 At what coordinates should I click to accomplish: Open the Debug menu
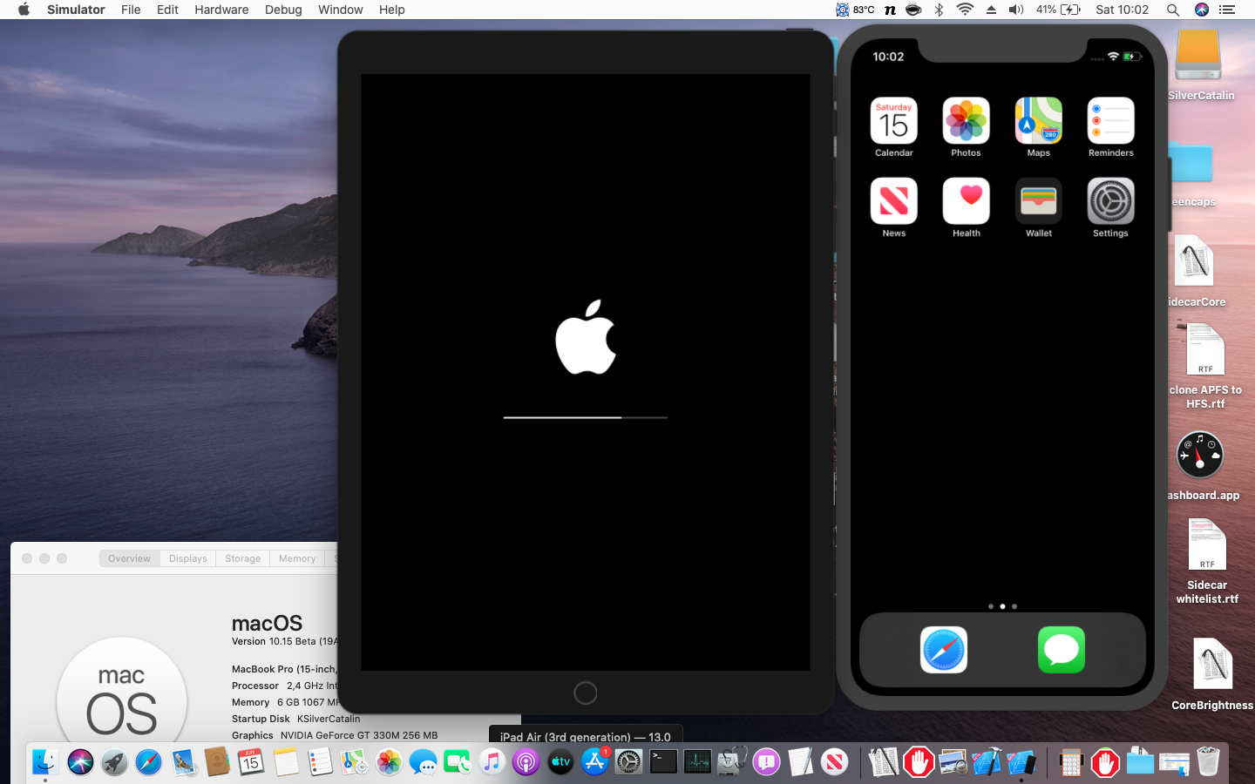[x=283, y=10]
